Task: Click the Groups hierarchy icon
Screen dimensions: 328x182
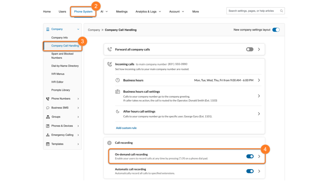Action: (48, 117)
